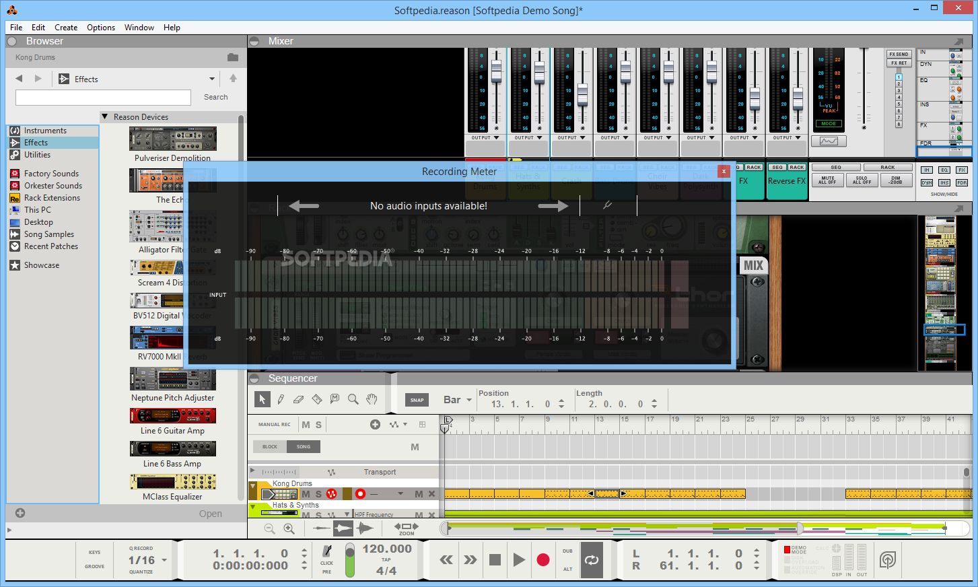Open the Help menu
The width and height of the screenshot is (978, 587).
click(172, 28)
